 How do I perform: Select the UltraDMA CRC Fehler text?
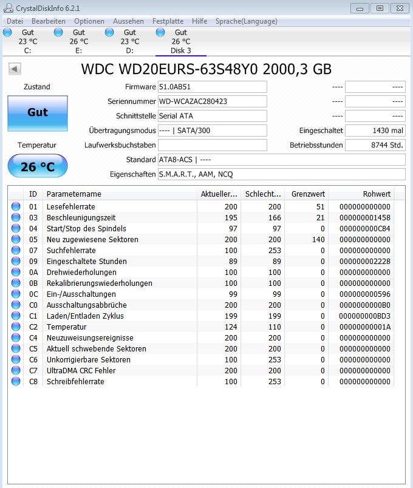(81, 370)
